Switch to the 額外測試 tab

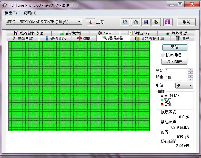point(176,33)
